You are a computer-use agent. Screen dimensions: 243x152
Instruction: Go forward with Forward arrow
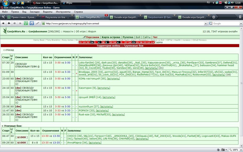tap(15, 23)
